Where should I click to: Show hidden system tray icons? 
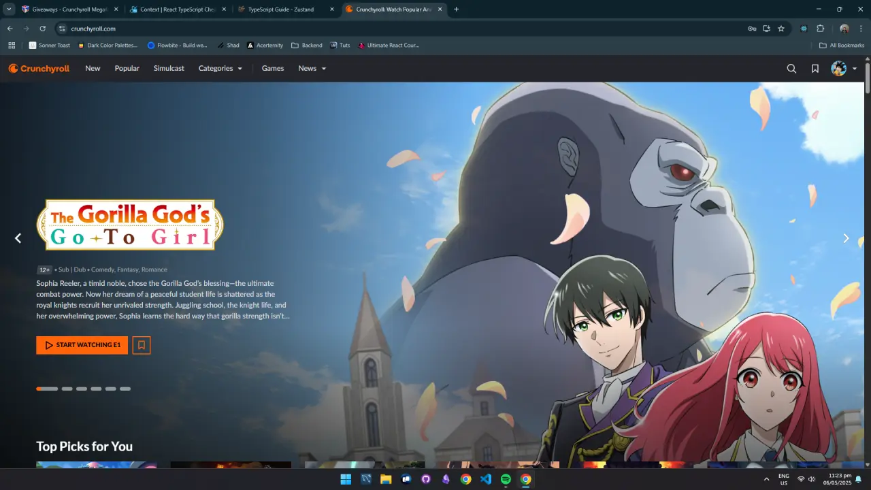767,479
